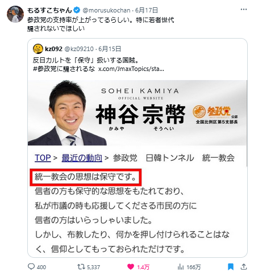Open the 最近の動向 breadcrumb link

click(82, 158)
